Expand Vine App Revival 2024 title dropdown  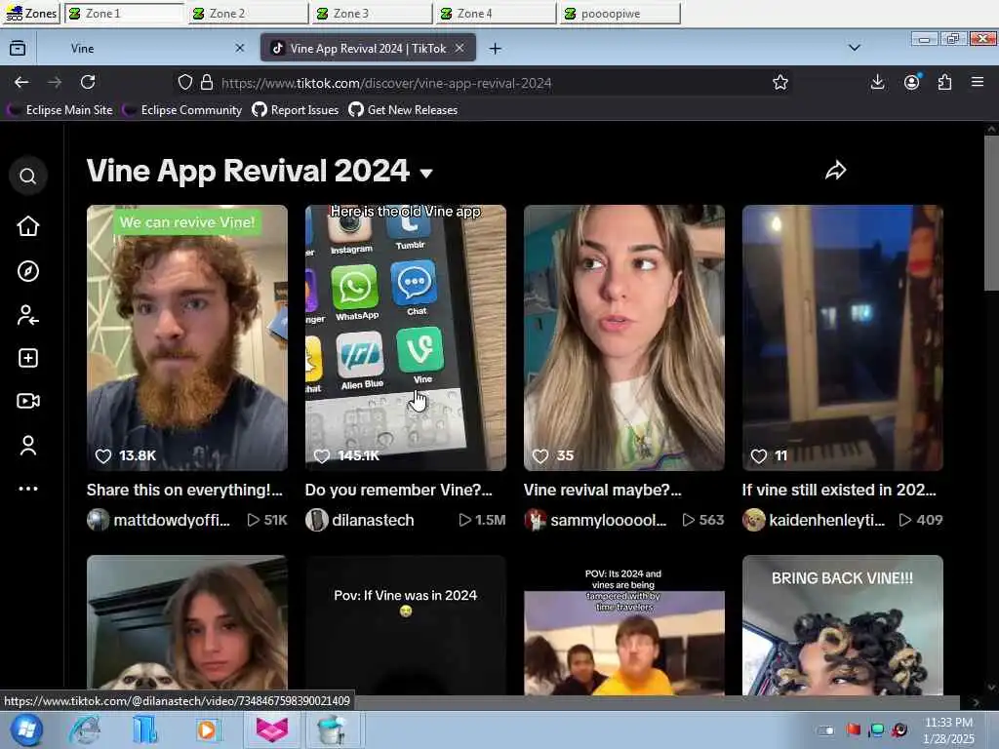coord(426,173)
